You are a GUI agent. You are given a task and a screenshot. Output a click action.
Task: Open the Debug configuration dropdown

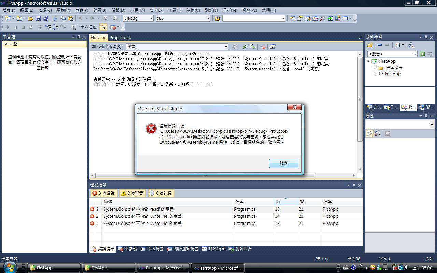pyautogui.click(x=152, y=18)
